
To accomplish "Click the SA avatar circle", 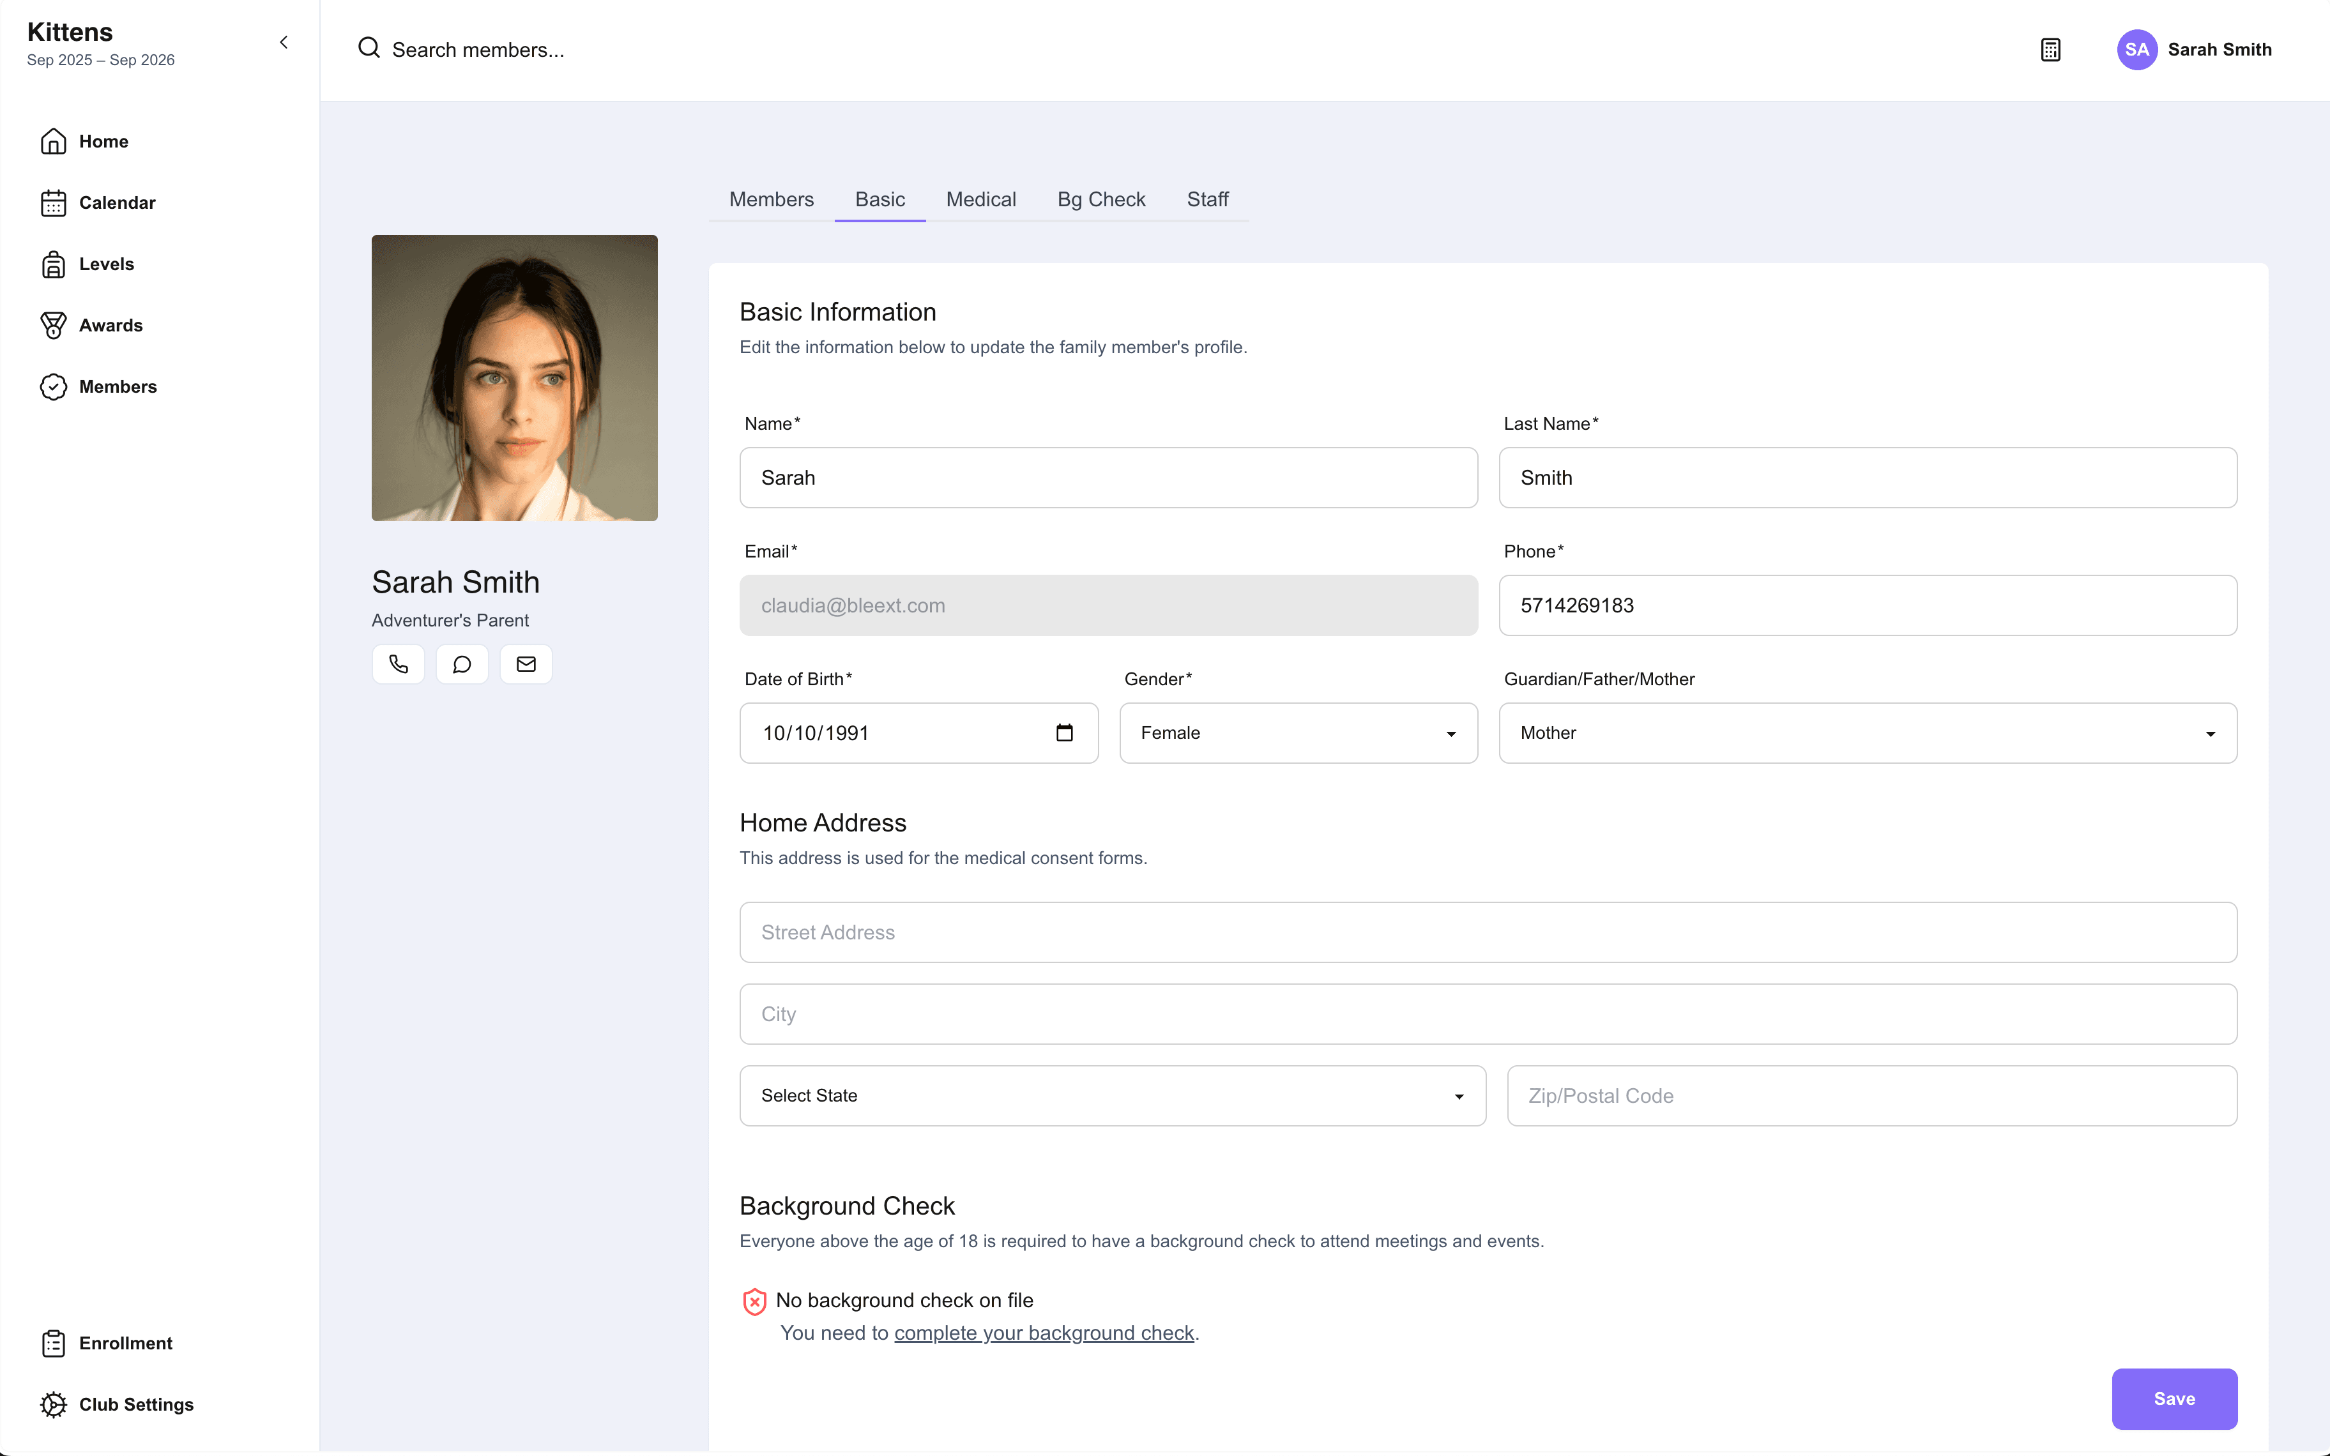I will pos(2136,50).
